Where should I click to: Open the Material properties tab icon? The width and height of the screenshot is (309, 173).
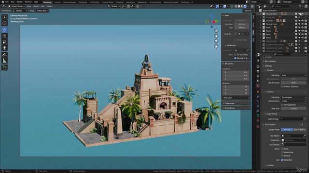pyautogui.click(x=258, y=121)
